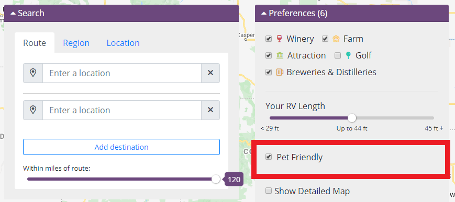This screenshot has width=455, height=202.
Task: Switch to the Region tab
Action: point(76,43)
